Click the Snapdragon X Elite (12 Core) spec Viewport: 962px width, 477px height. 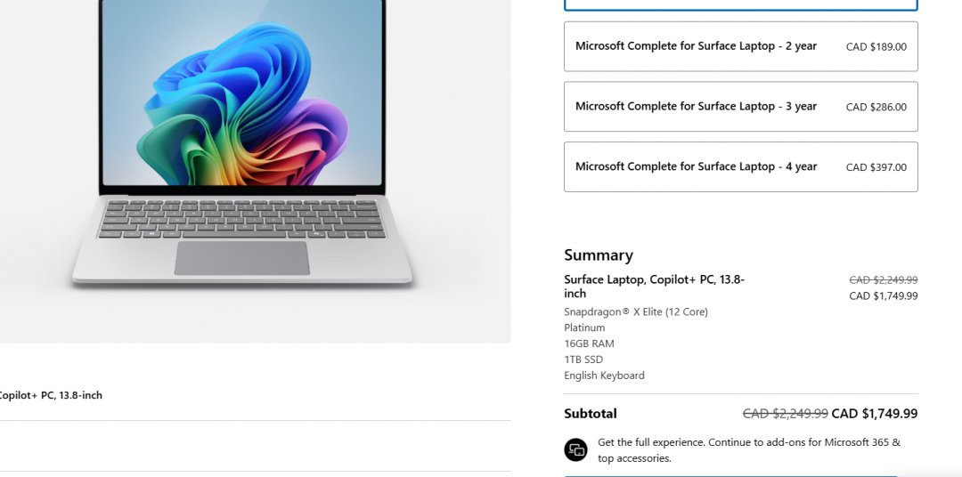point(636,311)
